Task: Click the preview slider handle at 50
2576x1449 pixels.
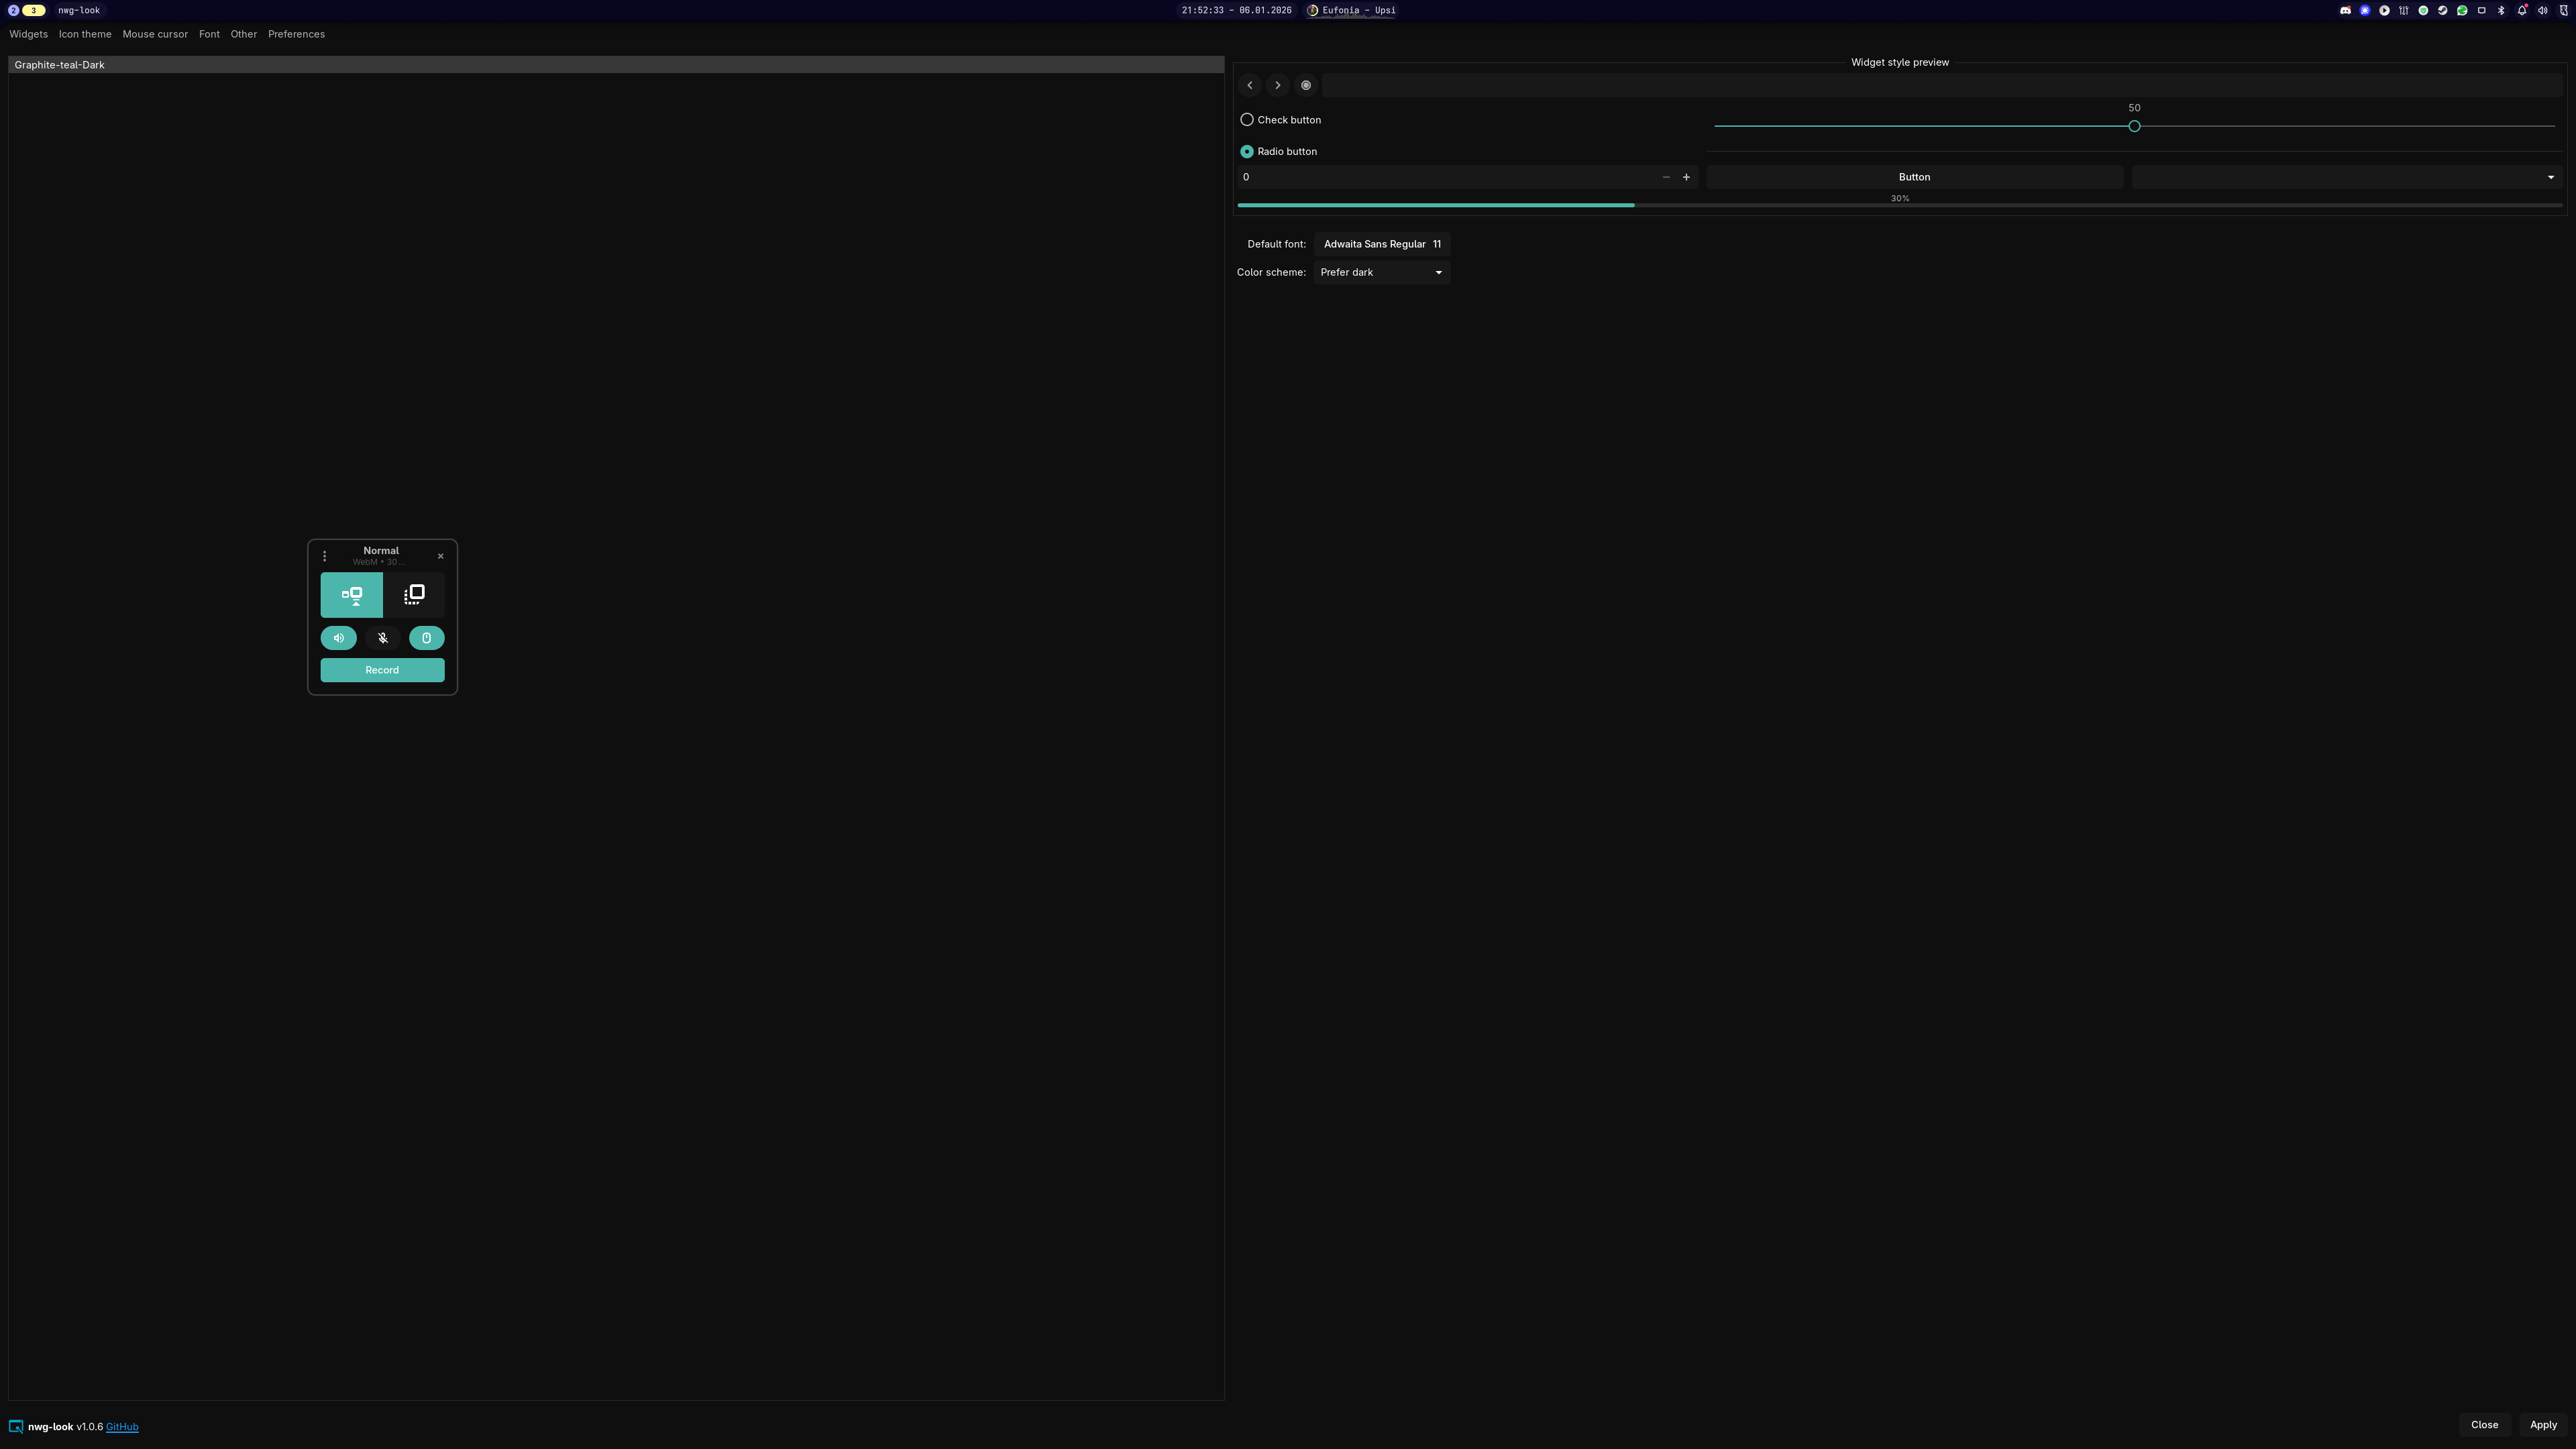Action: [x=2134, y=126]
